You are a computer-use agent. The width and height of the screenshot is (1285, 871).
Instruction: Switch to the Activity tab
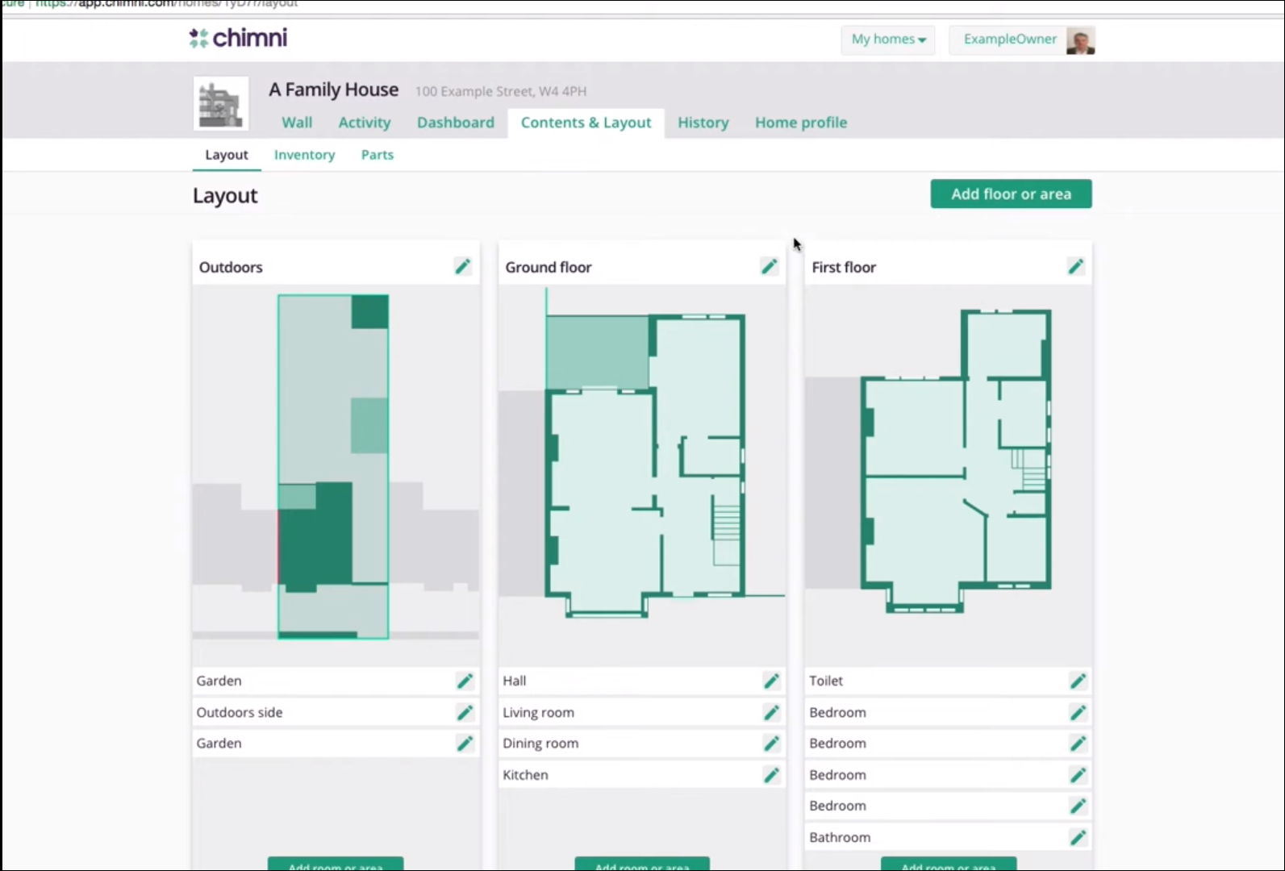click(x=365, y=123)
